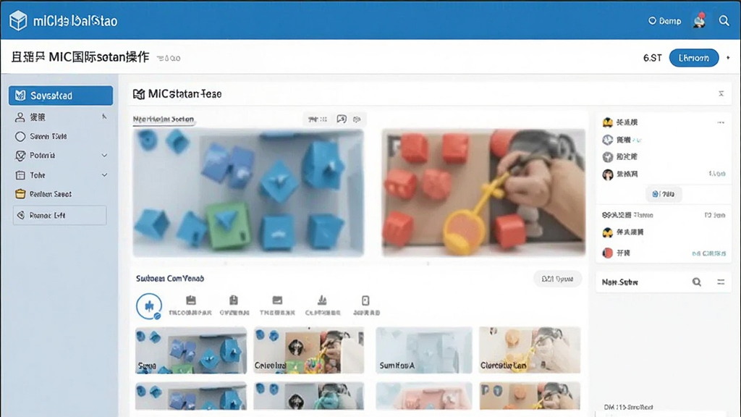Click the small grey pill button below the contact list
This screenshot has width=741, height=417.
click(x=664, y=194)
